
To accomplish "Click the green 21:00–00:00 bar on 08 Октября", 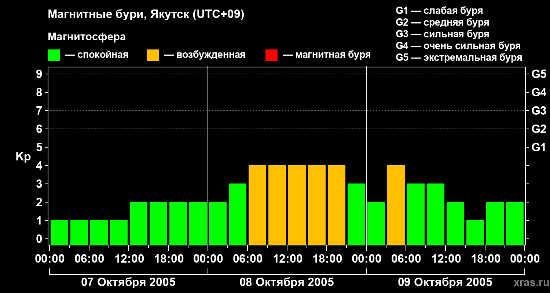I will [356, 214].
